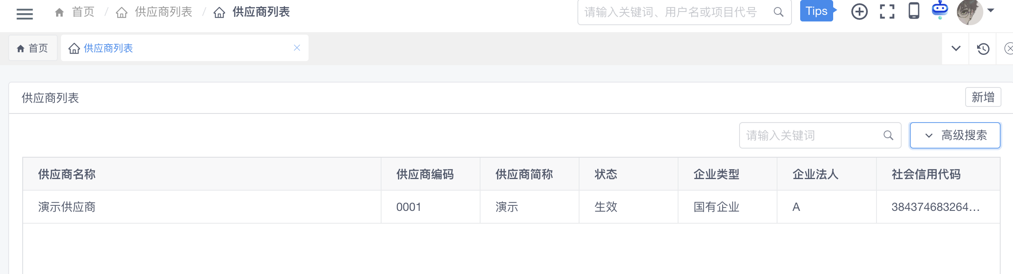Switch to the 首页 tab

[33, 48]
